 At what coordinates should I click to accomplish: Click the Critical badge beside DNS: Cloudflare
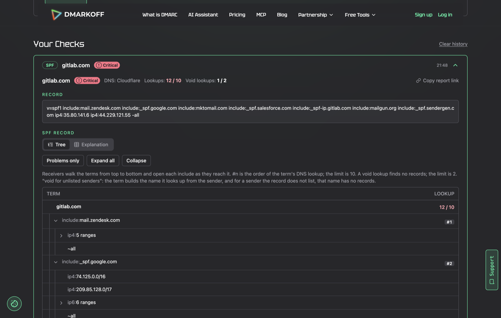point(87,81)
